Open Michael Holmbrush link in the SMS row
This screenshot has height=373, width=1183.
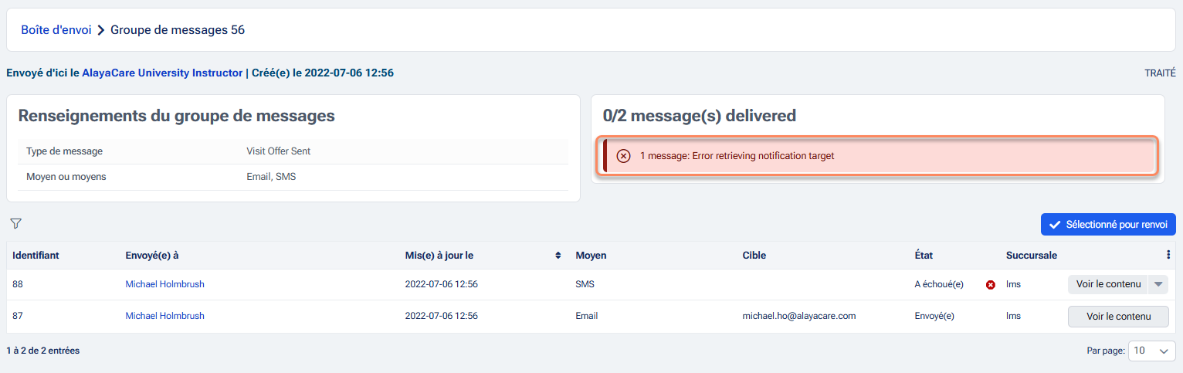point(164,284)
